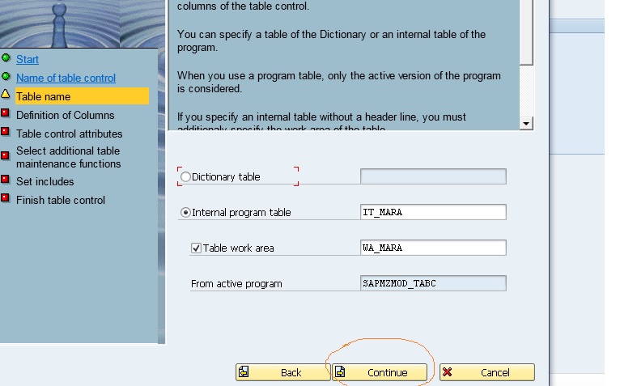This screenshot has width=620, height=386.
Task: Click the Internal program table field IT_MARA
Action: point(433,212)
